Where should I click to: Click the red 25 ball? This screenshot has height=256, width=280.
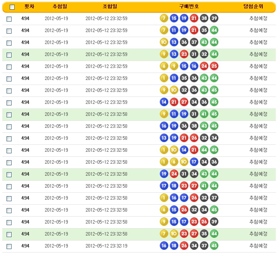pos(214,66)
